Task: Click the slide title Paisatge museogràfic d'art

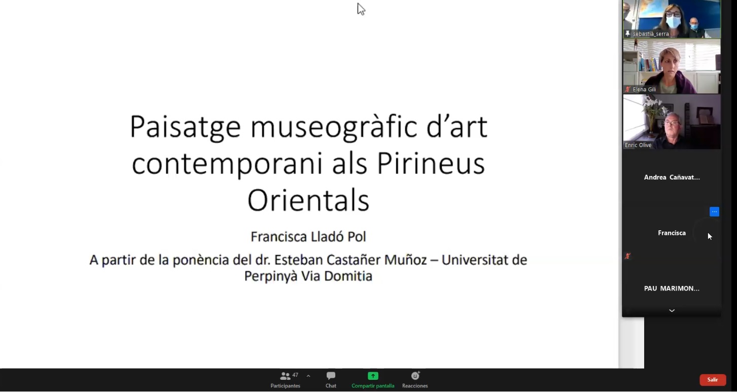Action: coord(308,127)
